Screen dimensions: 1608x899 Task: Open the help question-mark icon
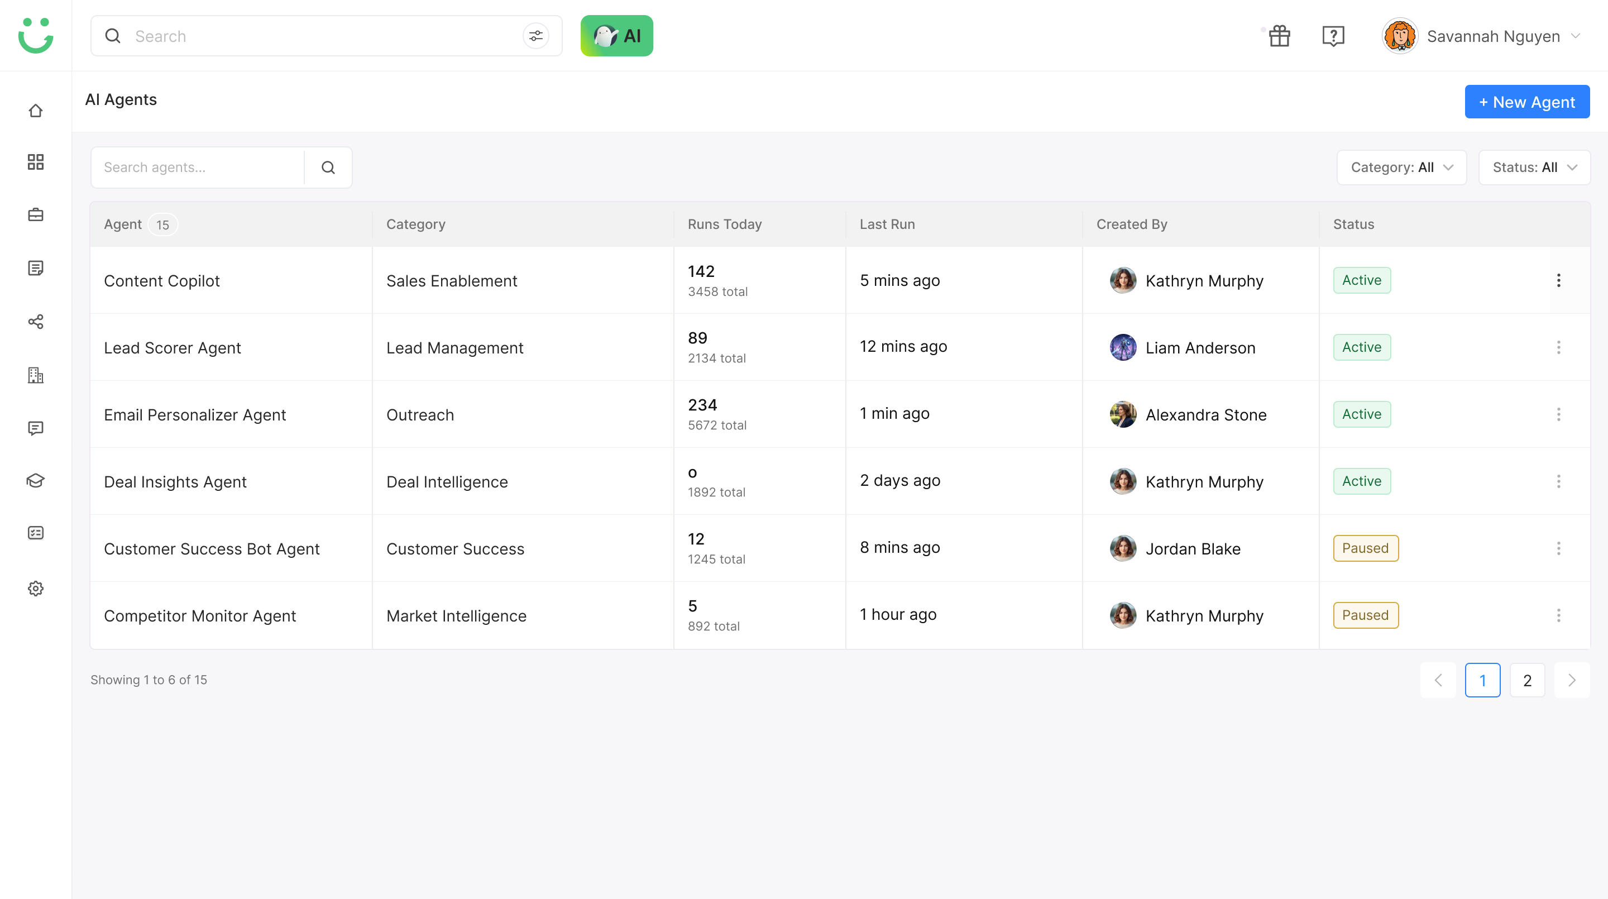[x=1333, y=36]
